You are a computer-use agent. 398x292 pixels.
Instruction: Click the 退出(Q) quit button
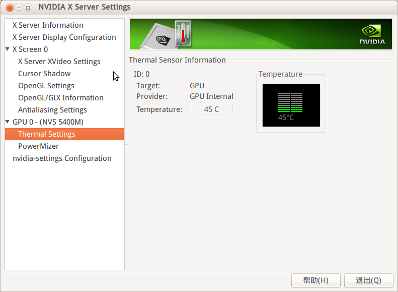coord(368,280)
